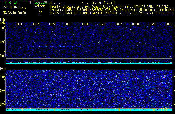Select the 0027 time marker
The width and height of the screenshot is (175, 114).
[x=119, y=24]
